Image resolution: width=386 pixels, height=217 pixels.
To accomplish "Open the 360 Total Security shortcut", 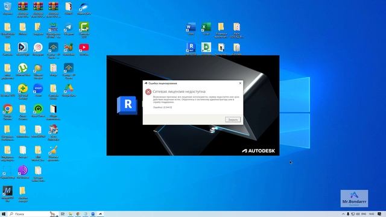I will (x=23, y=91).
